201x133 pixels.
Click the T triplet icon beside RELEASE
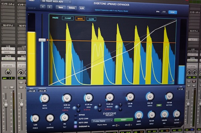click(x=120, y=109)
